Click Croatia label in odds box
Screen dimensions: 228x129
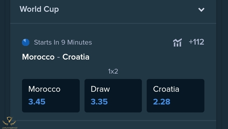click(x=166, y=89)
